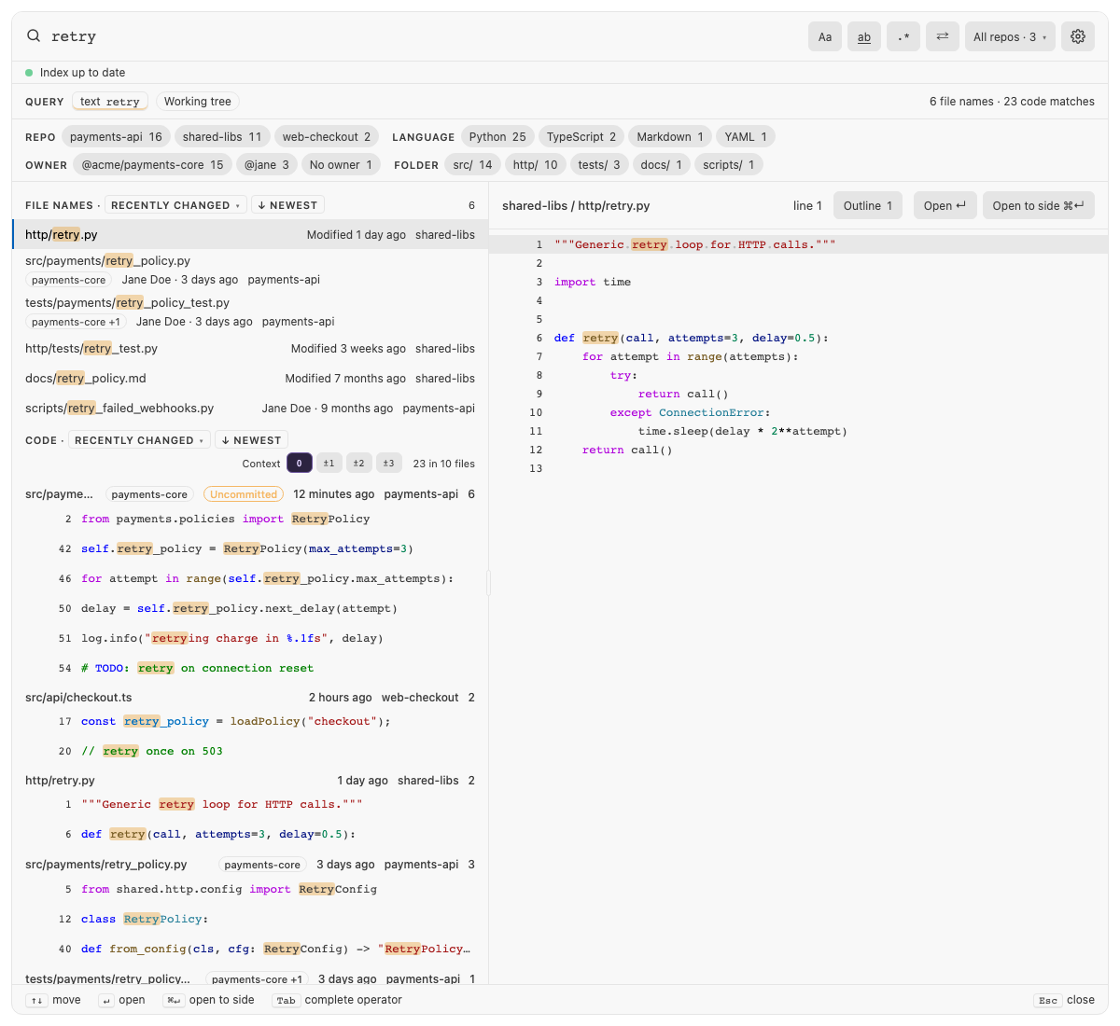The height and width of the screenshot is (1026, 1120).
Task: Select http/tests/retry_test.py file result
Action: click(250, 349)
